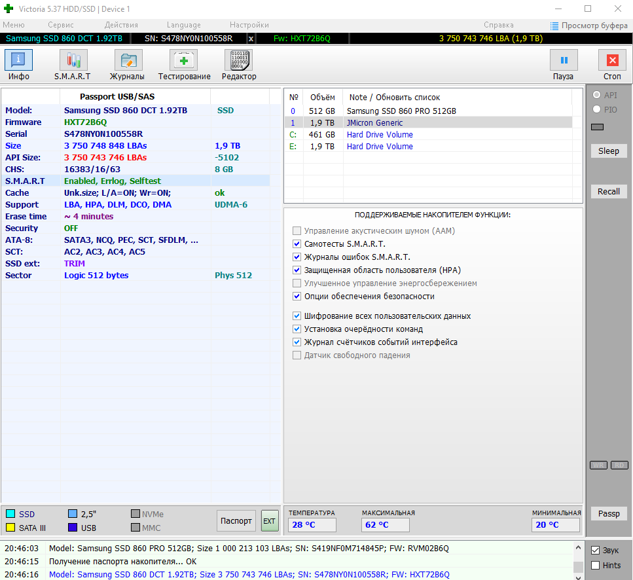Click the Victoria green cross app icon
The image size is (633, 580).
click(9, 9)
